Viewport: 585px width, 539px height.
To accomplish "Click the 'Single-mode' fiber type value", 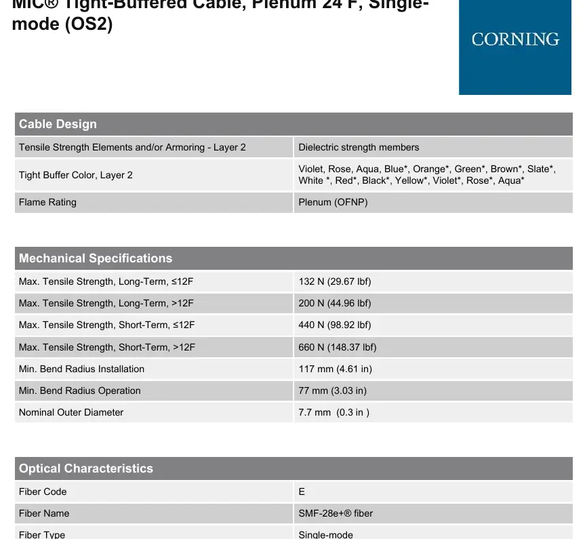I will (x=325, y=534).
